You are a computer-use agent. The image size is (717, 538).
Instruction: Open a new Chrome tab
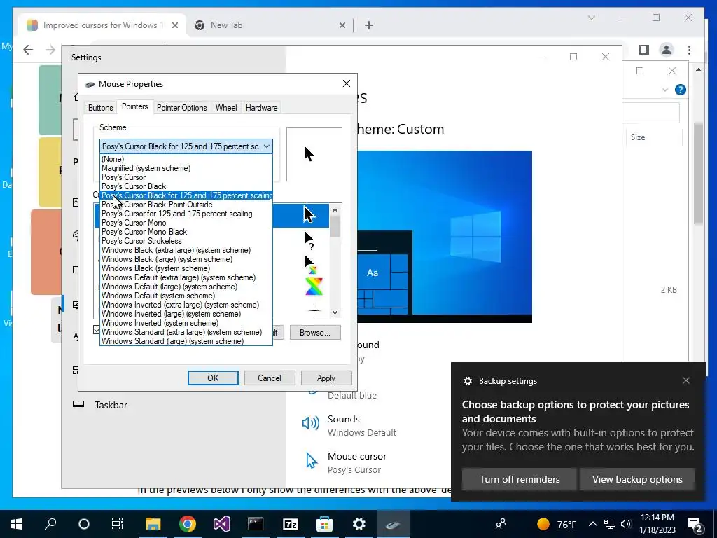(369, 26)
